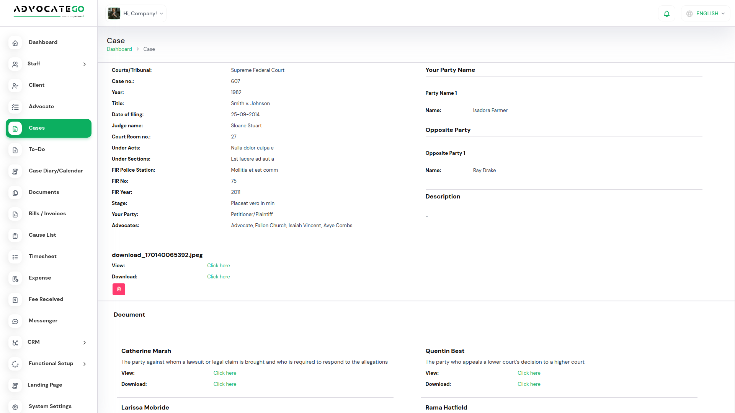Click the Cause List clipboard icon
This screenshot has height=413, width=735.
pyautogui.click(x=15, y=236)
